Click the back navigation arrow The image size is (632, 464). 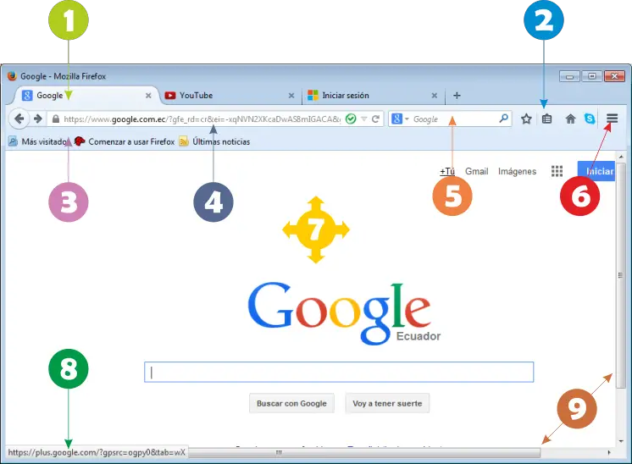coord(19,119)
